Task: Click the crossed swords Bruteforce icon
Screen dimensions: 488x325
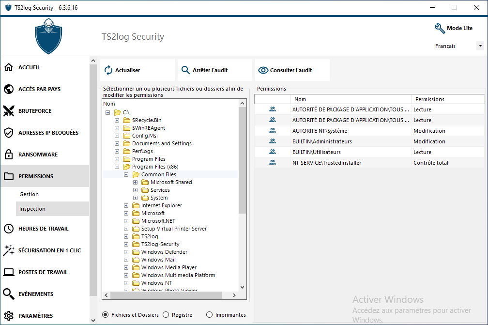Action: pos(9,111)
